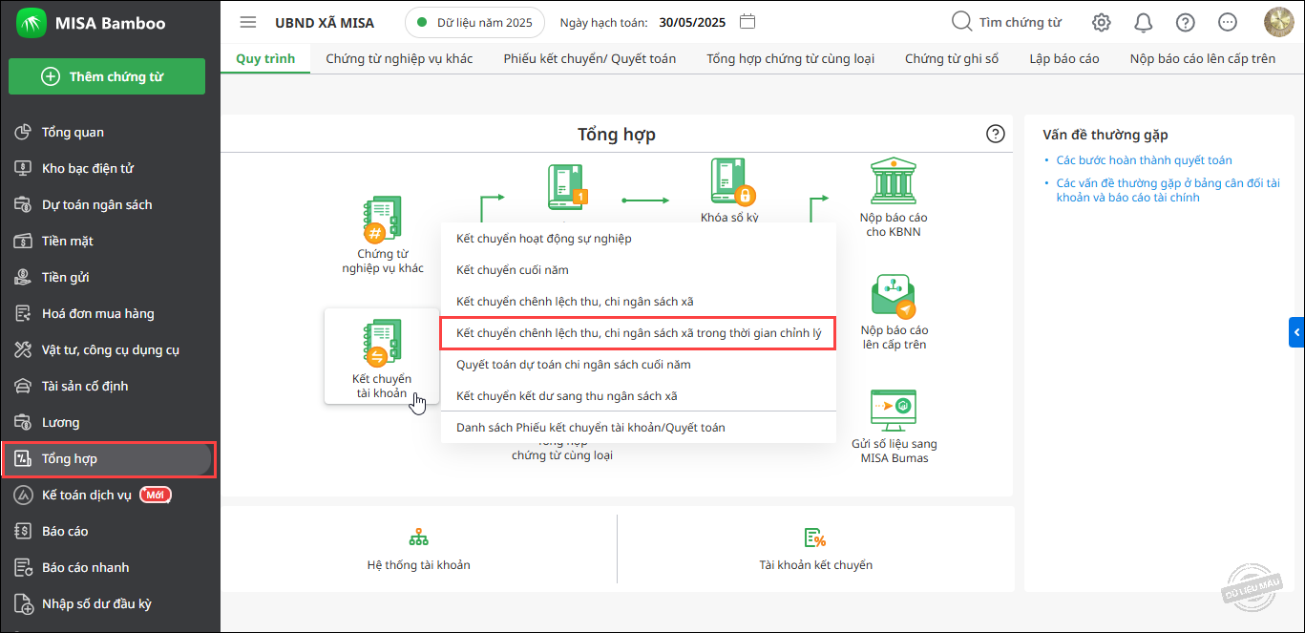
Task: Switch to Lập báo cáo tab
Action: 1064,58
